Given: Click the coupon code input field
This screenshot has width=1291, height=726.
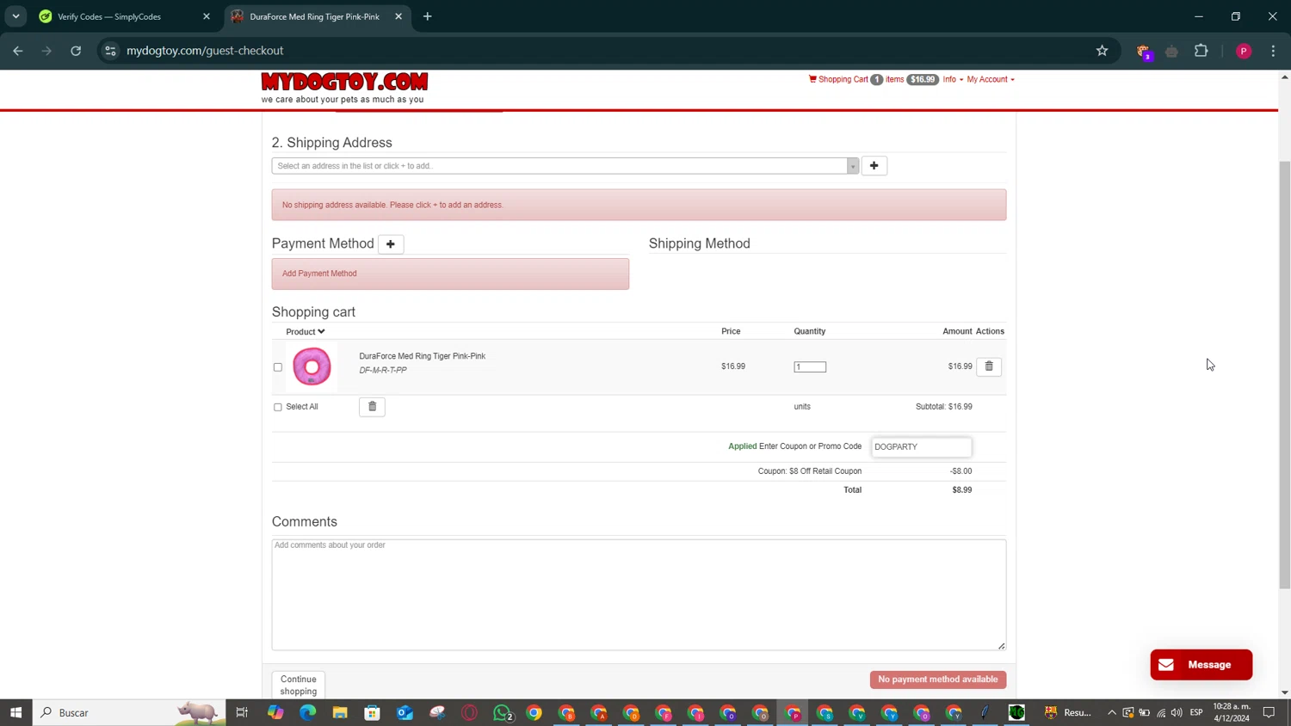Looking at the screenshot, I should [921, 446].
